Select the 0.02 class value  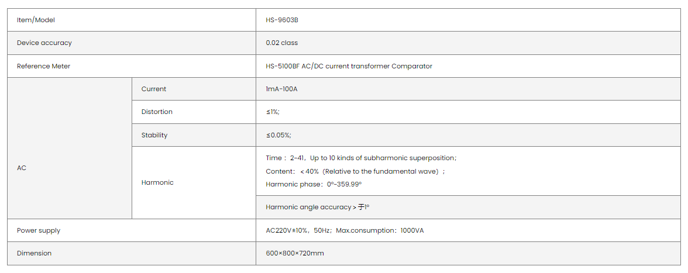pyautogui.click(x=282, y=43)
